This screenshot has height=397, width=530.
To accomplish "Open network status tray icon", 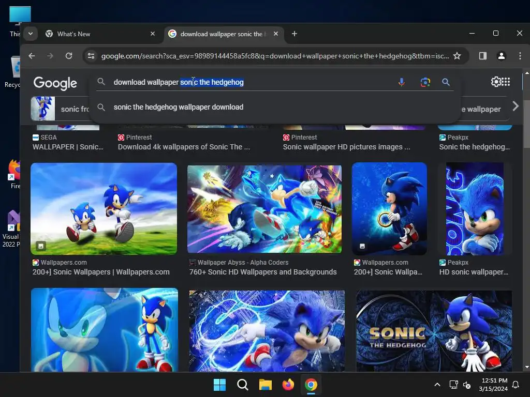I will [453, 385].
